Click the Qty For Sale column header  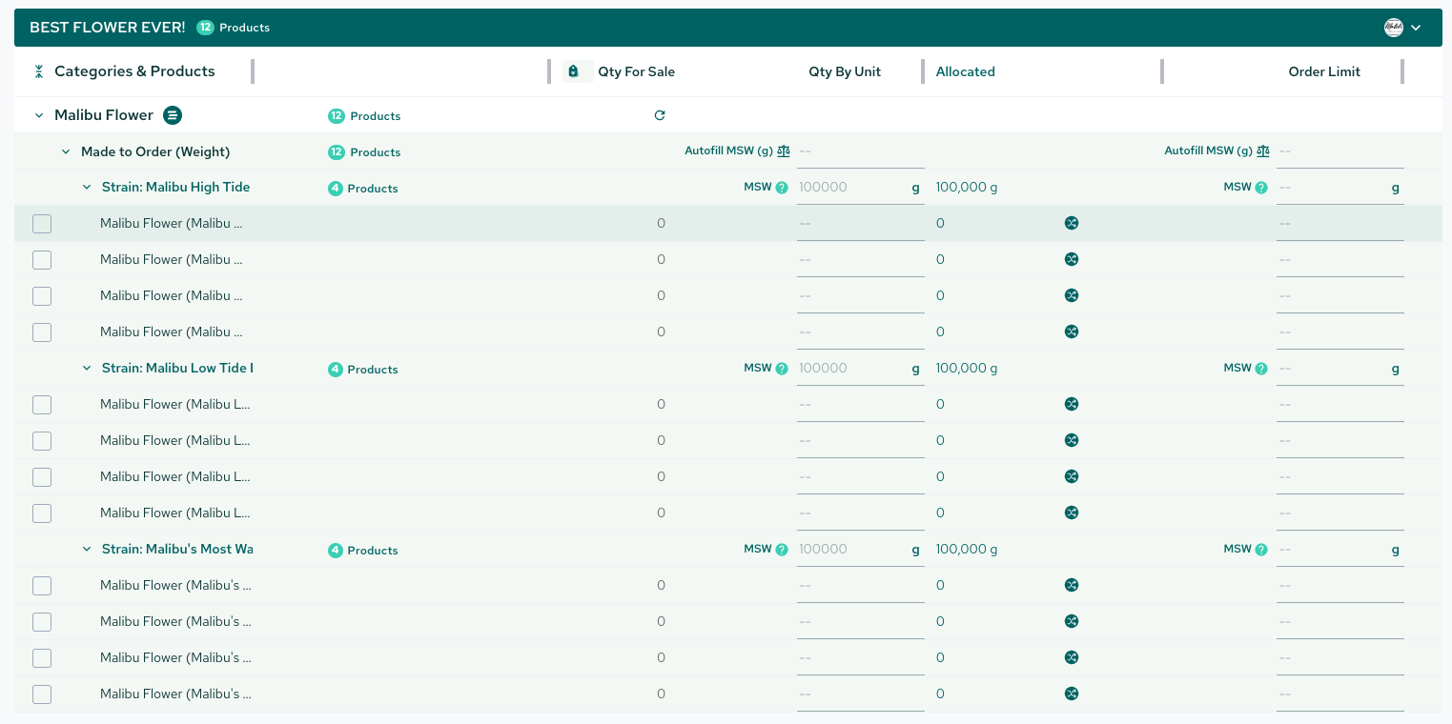click(636, 71)
